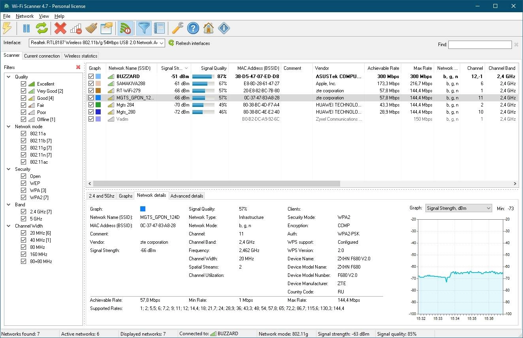This screenshot has height=338, width=523.
Task: Click the signal icon beside Mgts 284
Action: click(111, 105)
